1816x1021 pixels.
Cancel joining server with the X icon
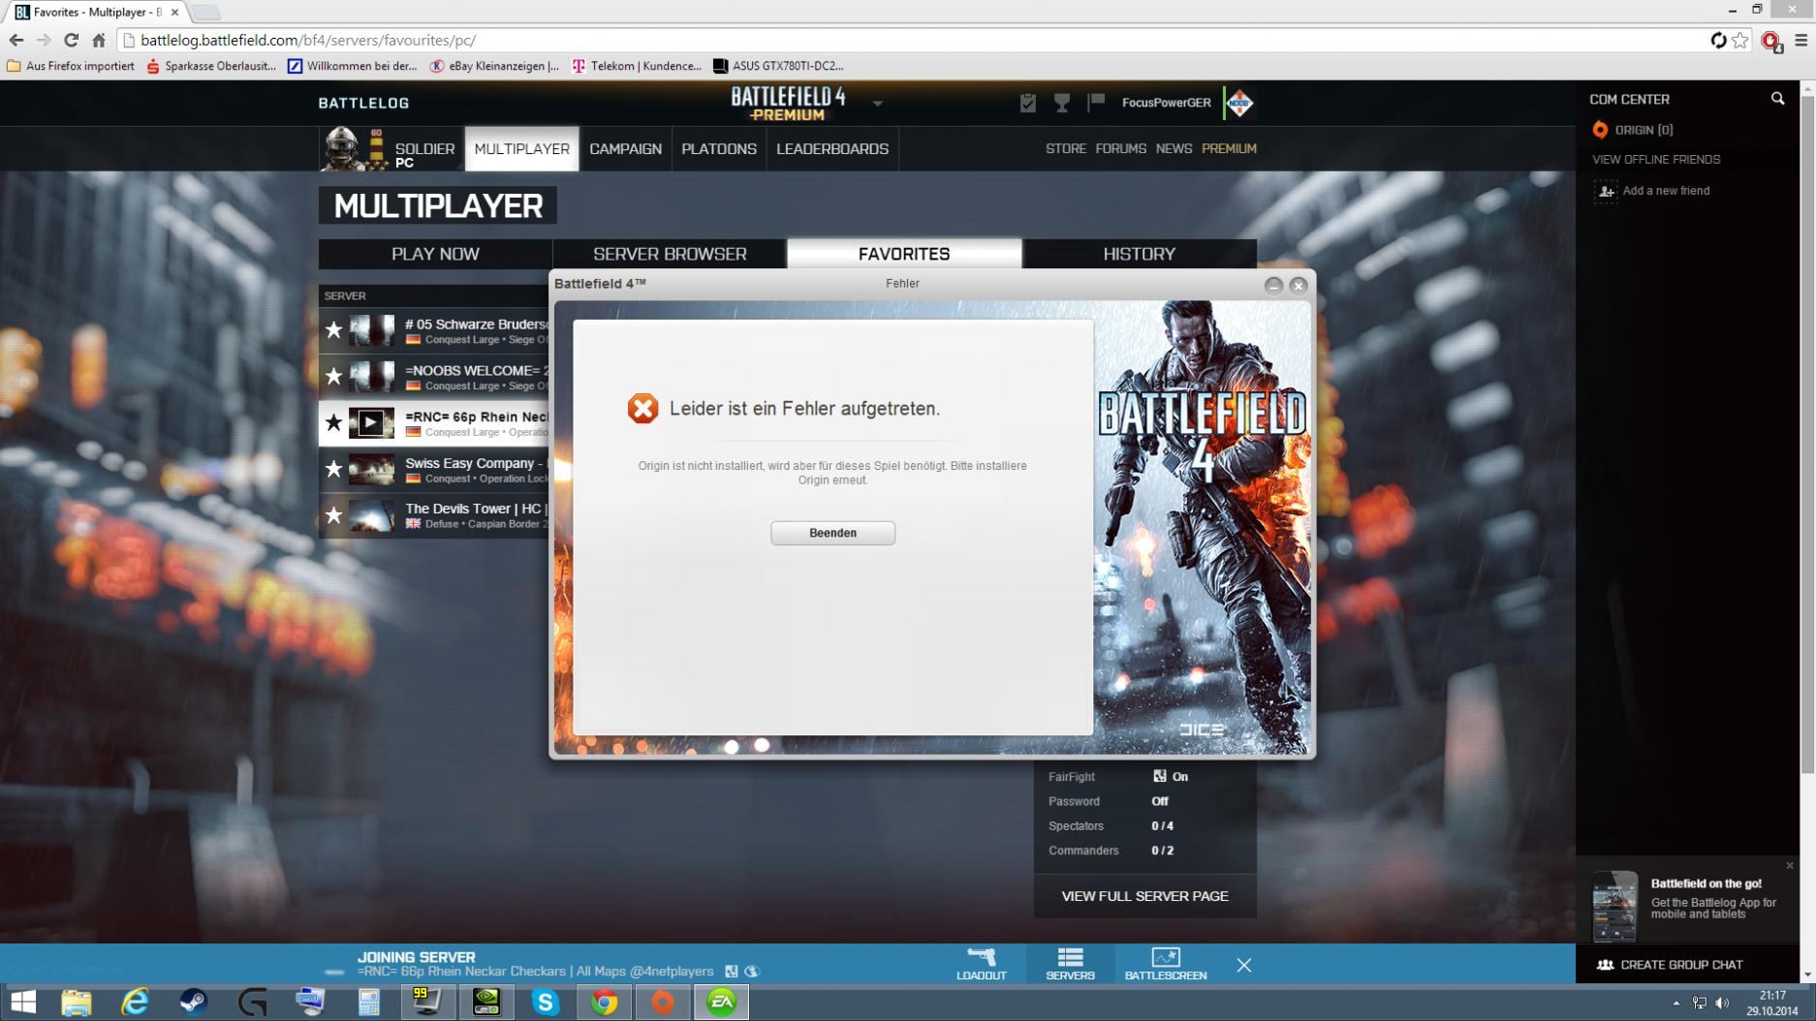coord(1244,965)
